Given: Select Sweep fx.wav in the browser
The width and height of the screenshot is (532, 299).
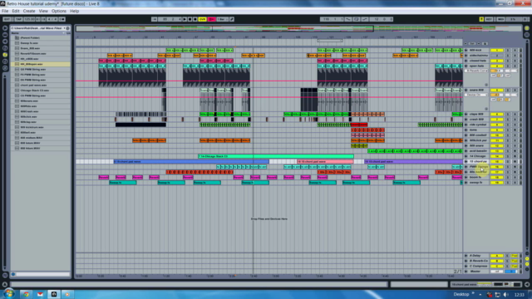Looking at the screenshot, I should [29, 43].
